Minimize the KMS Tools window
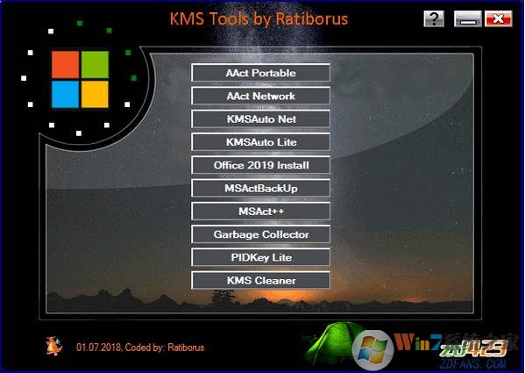This screenshot has width=525, height=373. click(x=468, y=18)
